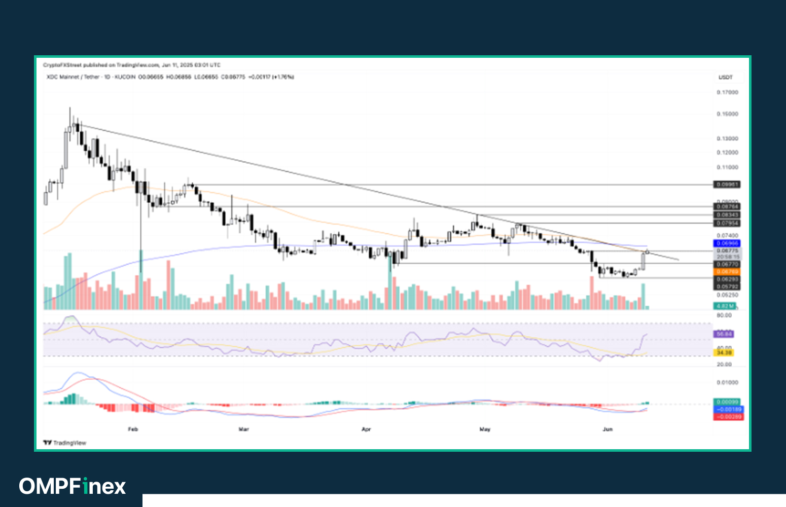The height and width of the screenshot is (507, 786).
Task: Click the 0.07400 price axis tick
Action: (x=727, y=236)
